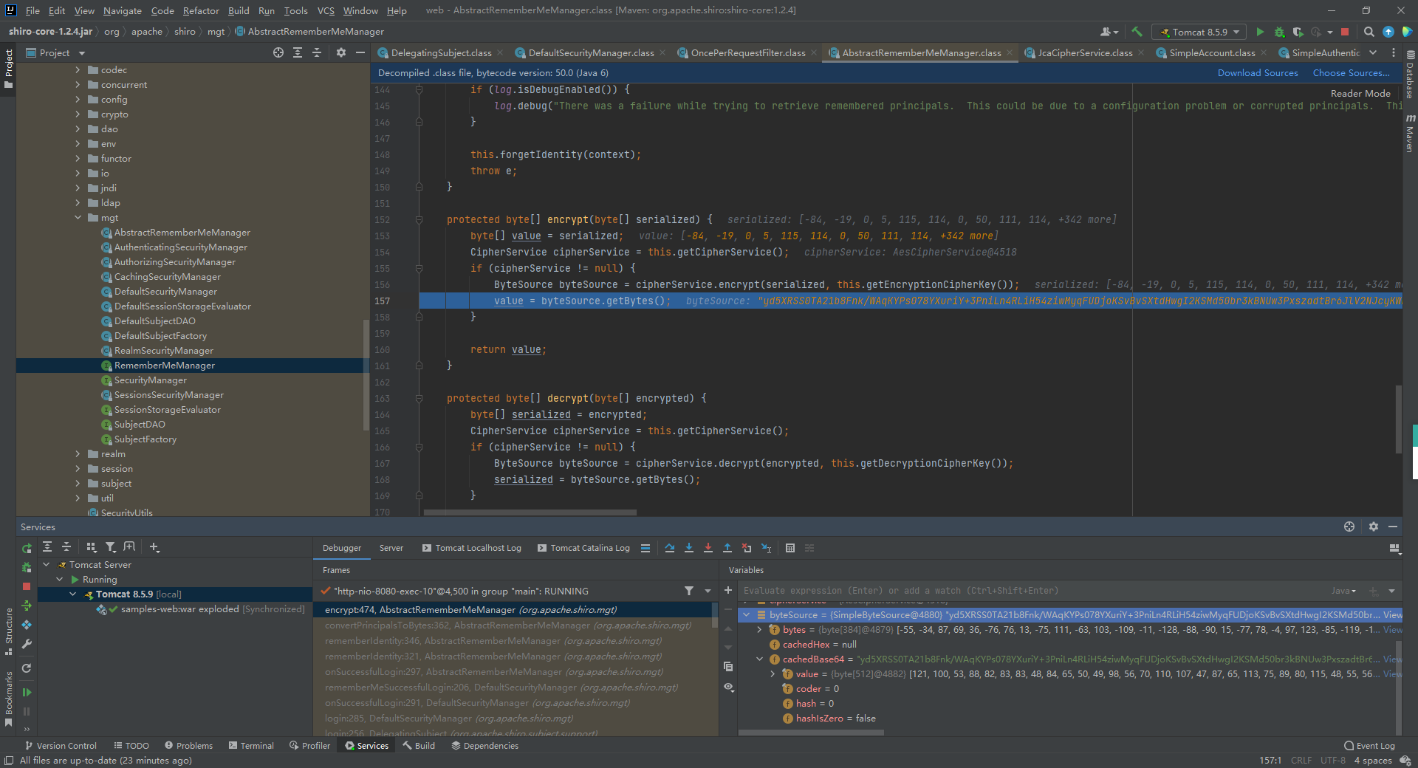Expand the bytes variable node

click(759, 630)
